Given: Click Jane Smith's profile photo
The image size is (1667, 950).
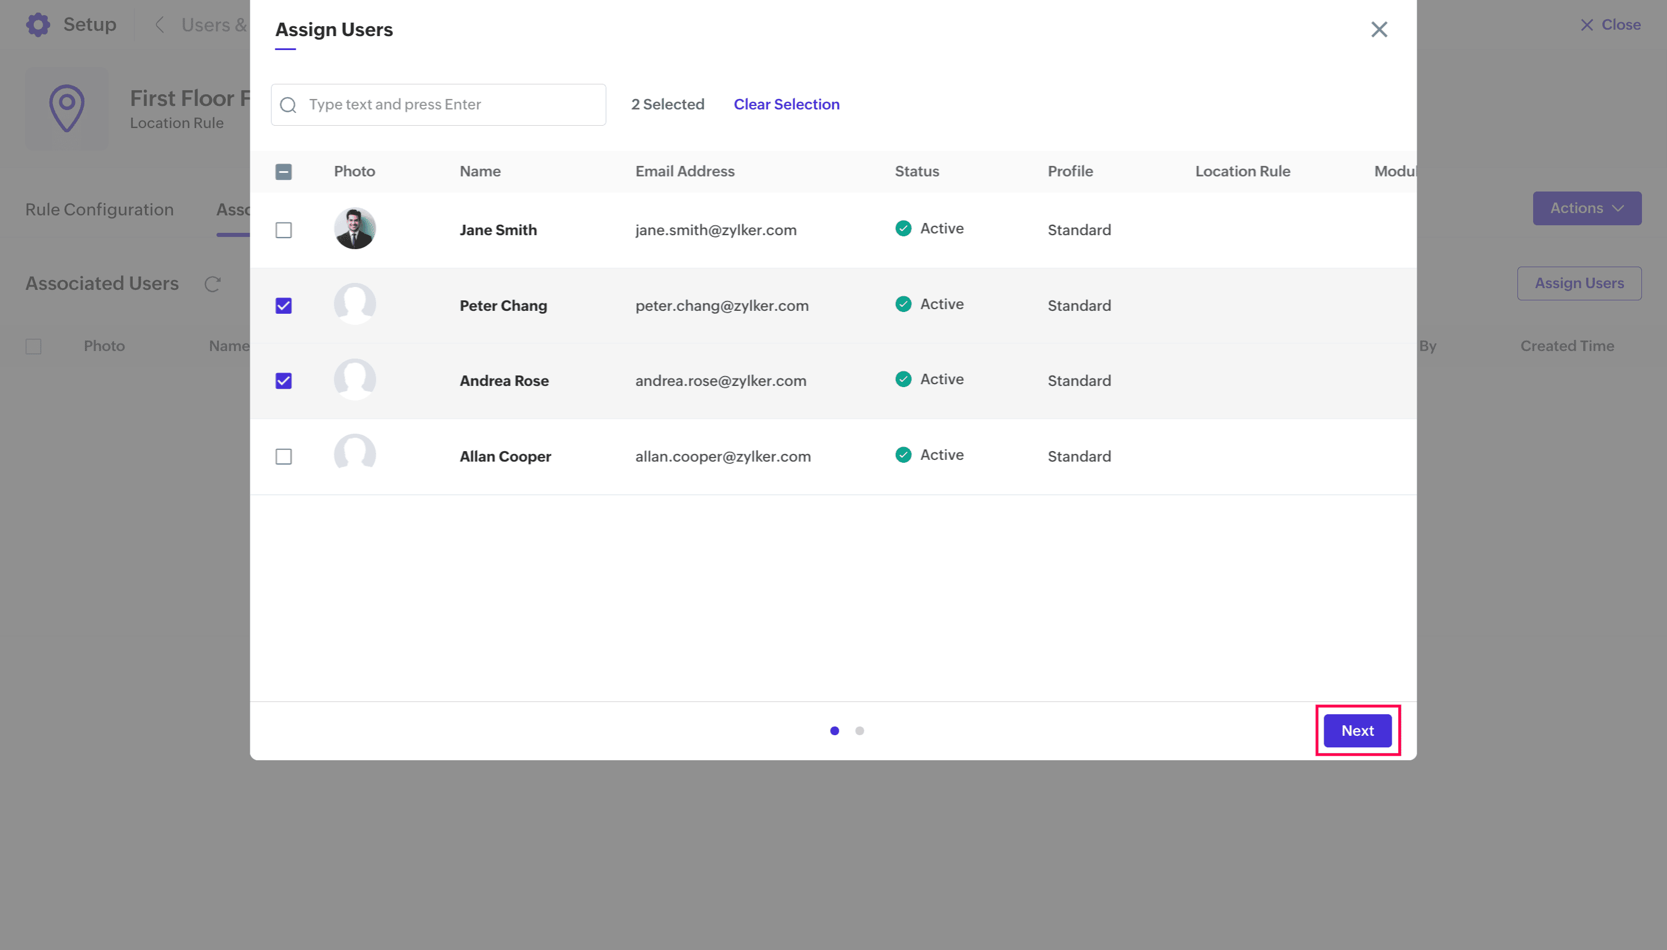Looking at the screenshot, I should click(355, 229).
